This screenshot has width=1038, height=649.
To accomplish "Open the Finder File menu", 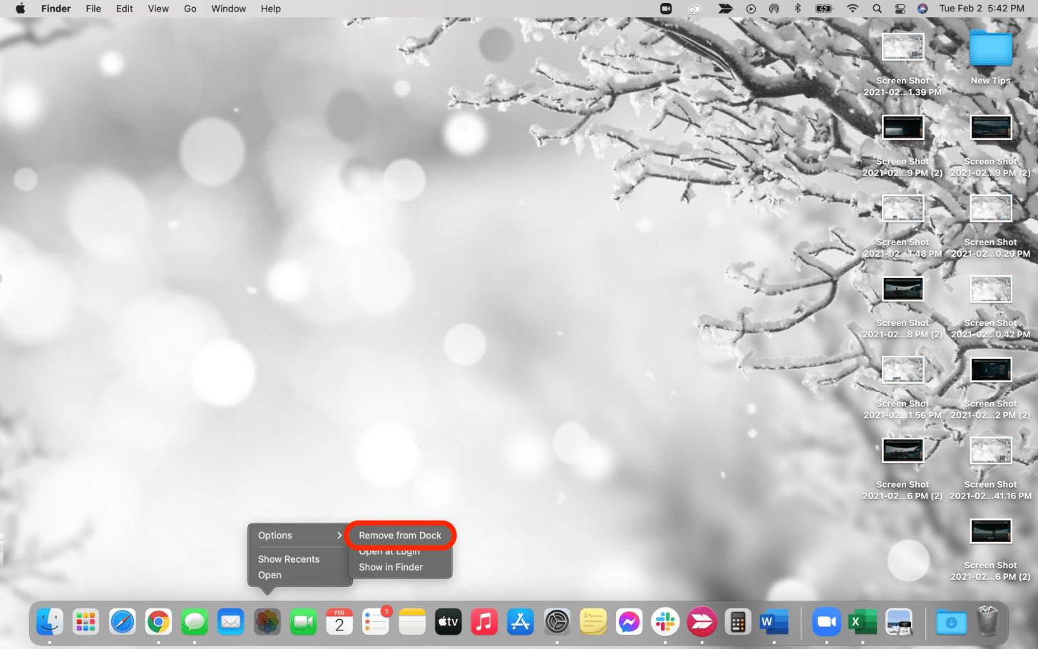I will 93,9.
